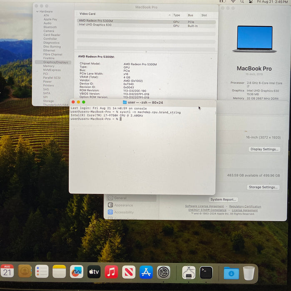Image resolution: width=291 pixels, height=291 pixels.
Task: Click battery status icon in menu bar
Action: pyautogui.click(x=223, y=2)
